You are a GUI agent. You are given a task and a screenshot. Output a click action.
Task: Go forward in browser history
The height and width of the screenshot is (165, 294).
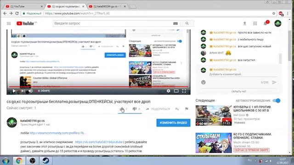point(11,13)
